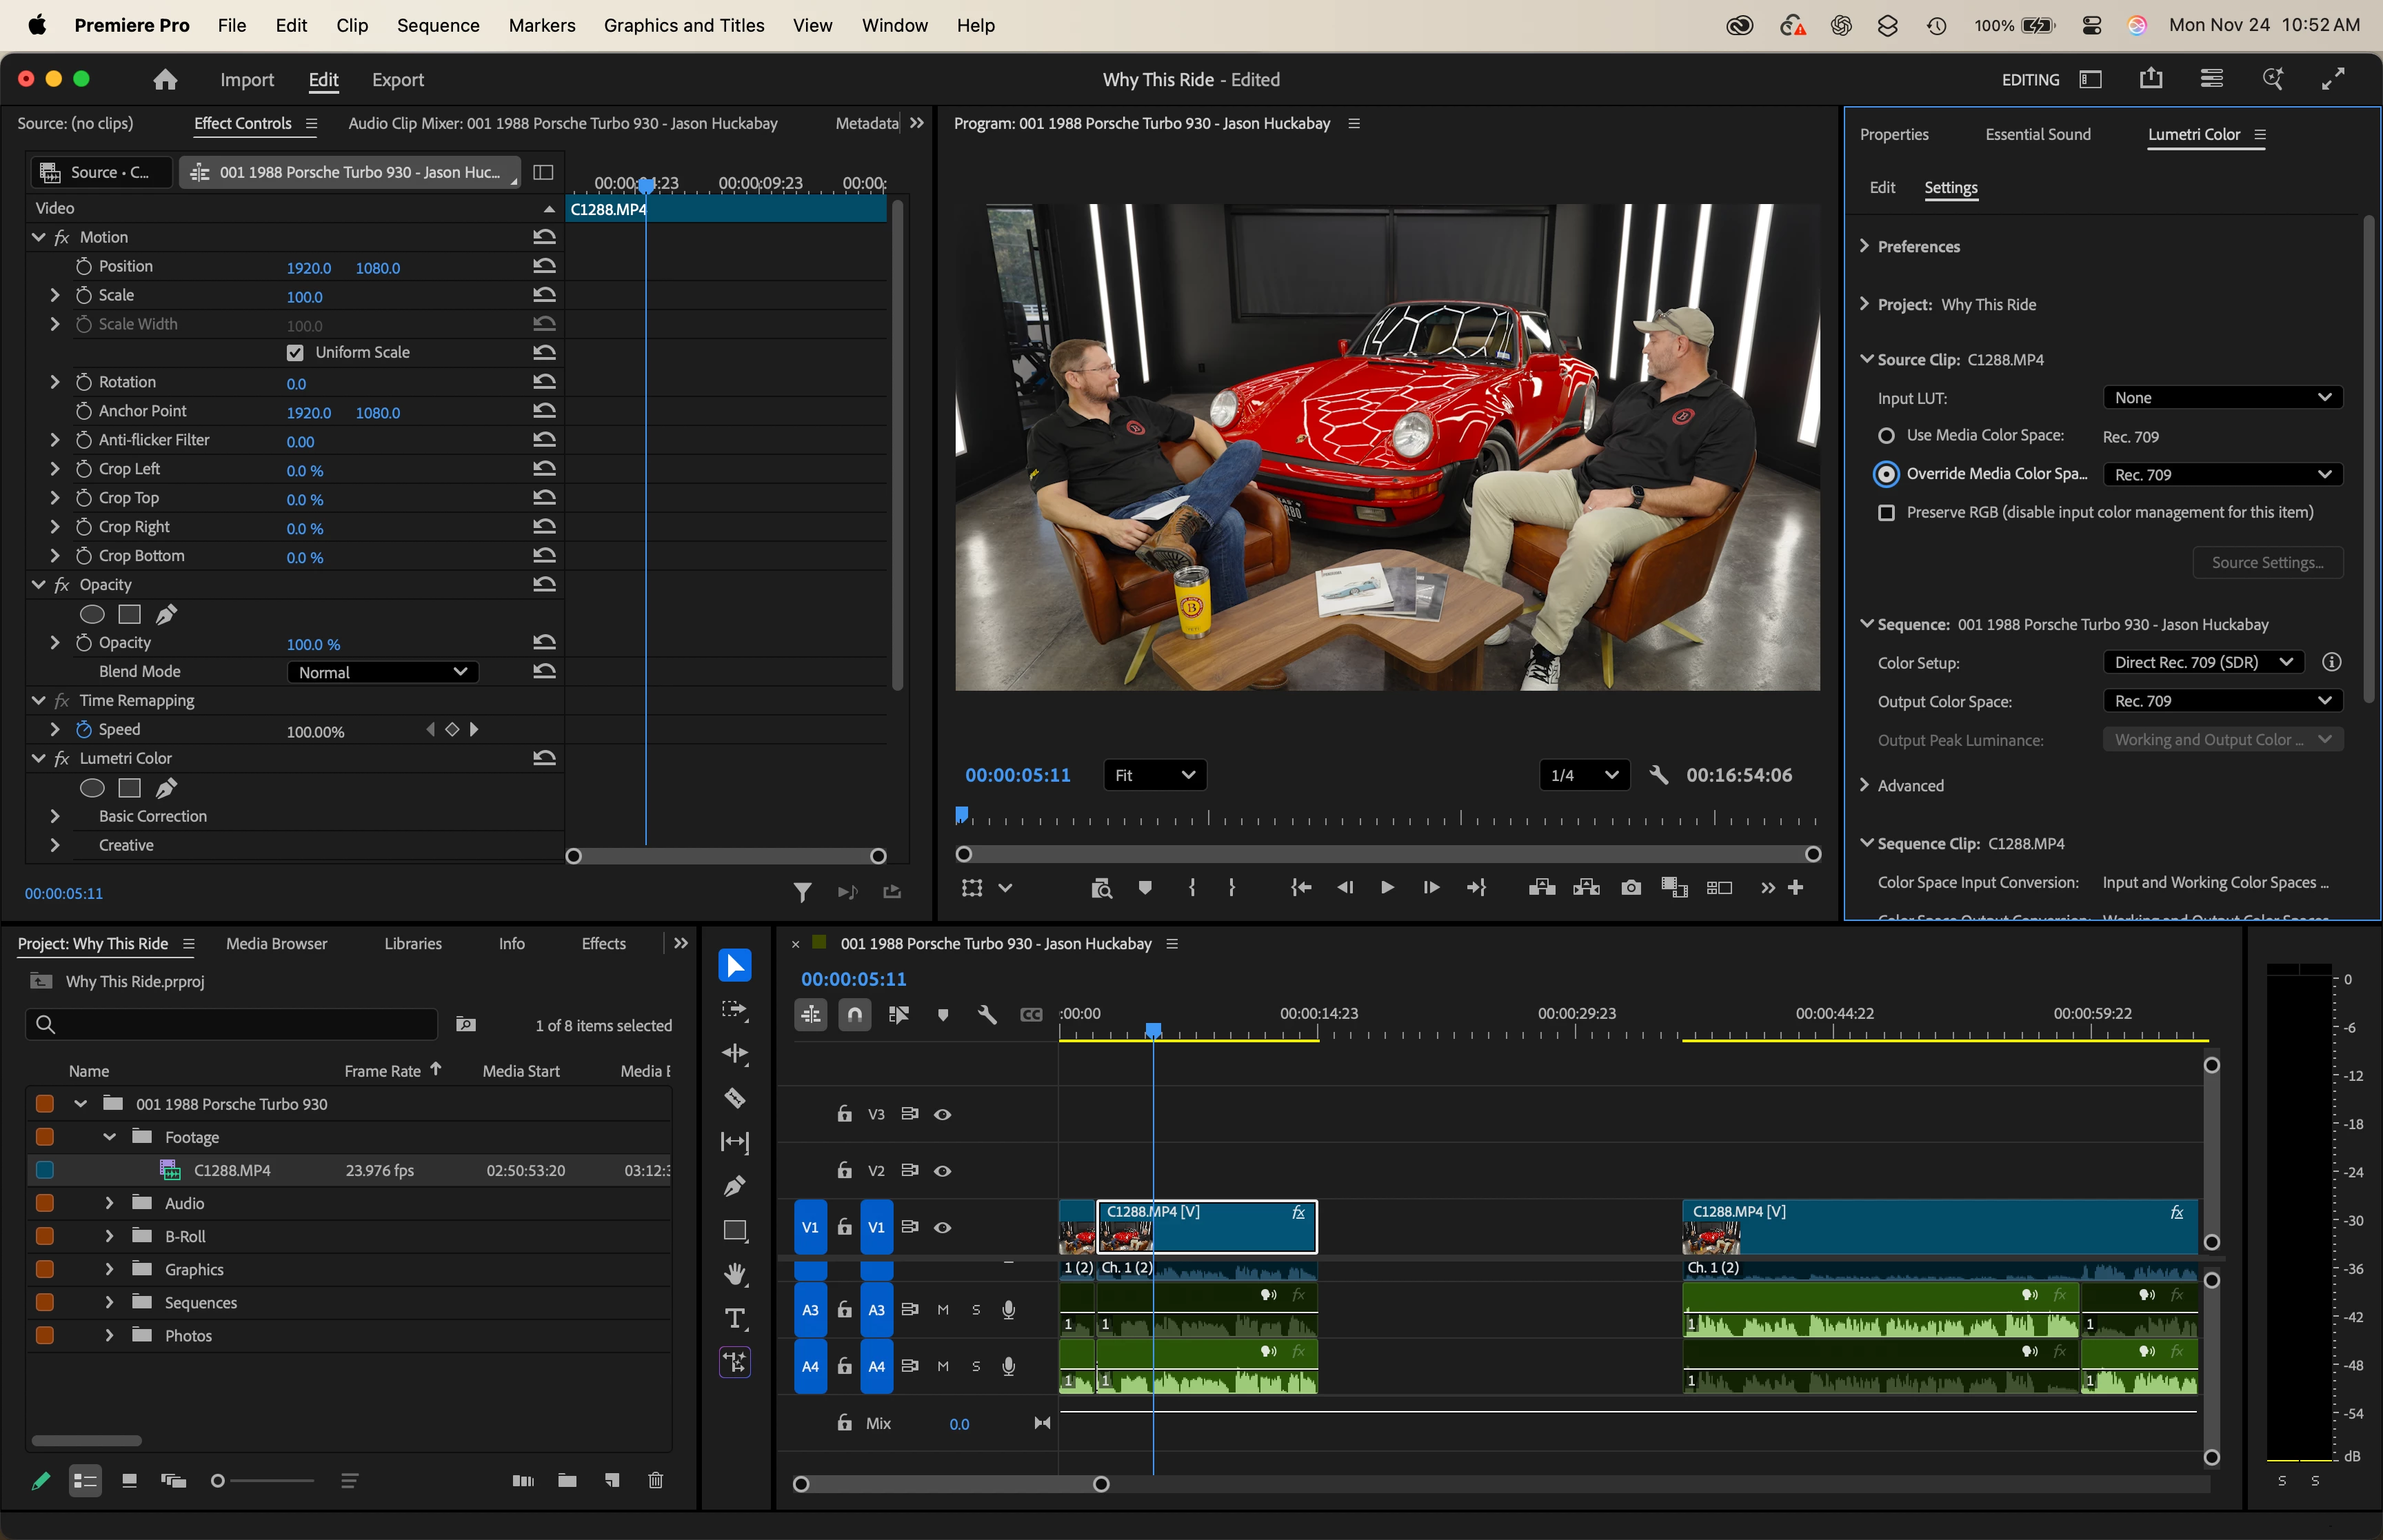
Task: Expand Basic Correction in Lumetri Color
Action: tap(54, 817)
